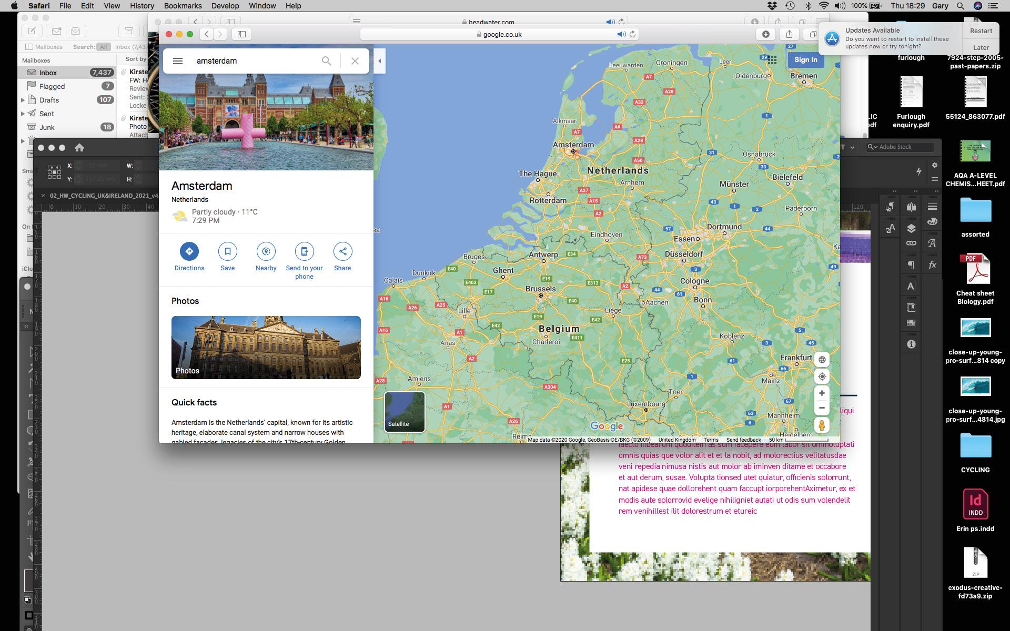Click the google.co.uk address bar

tap(499, 34)
